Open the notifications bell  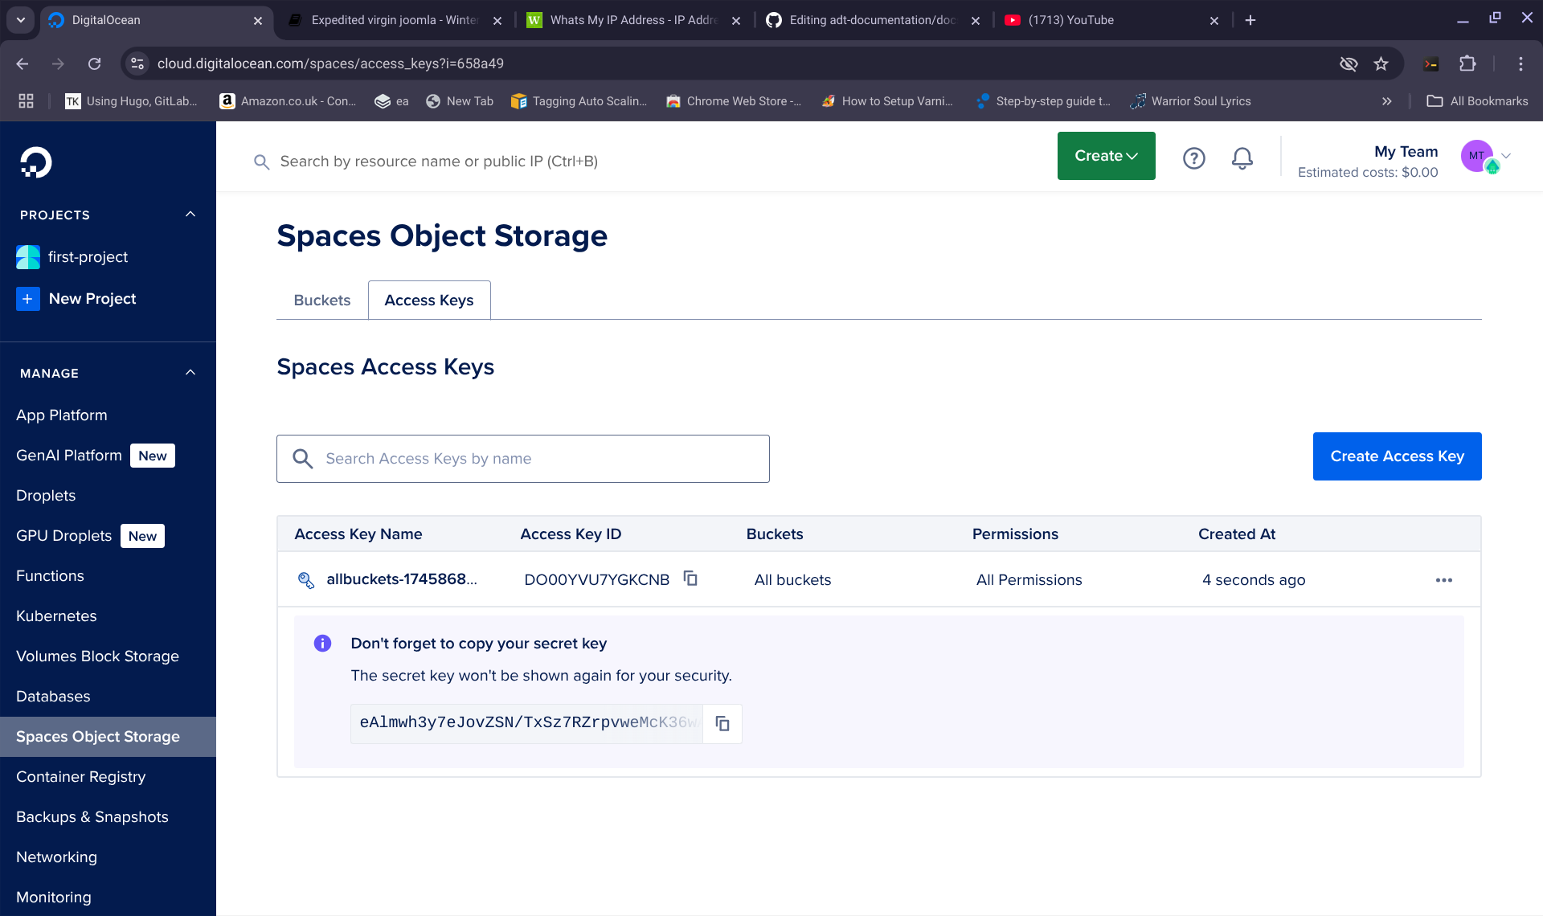coord(1242,158)
